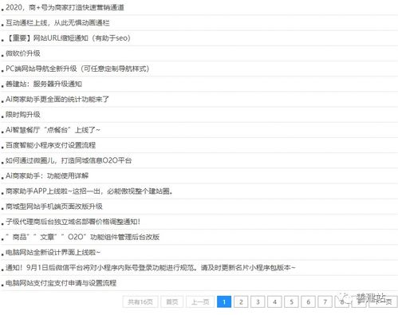Image resolution: width=398 pixels, height=315 pixels.
Task: Go to page 6
Action: pyautogui.click(x=308, y=302)
